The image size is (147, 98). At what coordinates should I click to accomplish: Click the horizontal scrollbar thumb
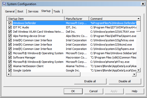(x=46, y=74)
